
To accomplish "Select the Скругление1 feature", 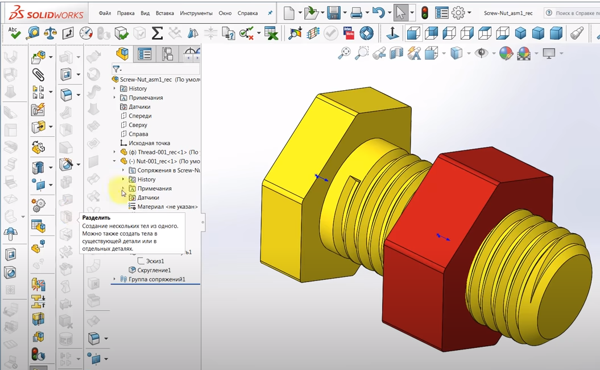I will coord(154,270).
